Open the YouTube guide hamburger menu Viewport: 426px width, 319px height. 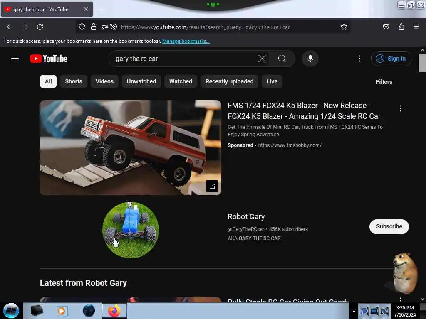pyautogui.click(x=15, y=59)
